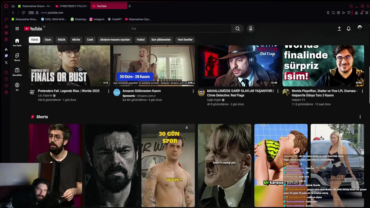Screen dimensions: 370x208
Task: Open the WhatsApp bookmark
Action: 78,19
